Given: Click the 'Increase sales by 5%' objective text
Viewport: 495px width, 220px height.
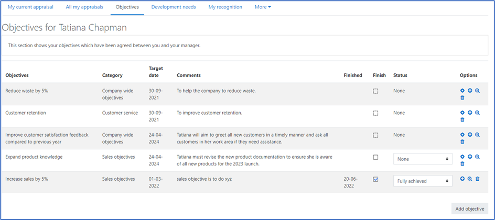Looking at the screenshot, I should (27, 179).
